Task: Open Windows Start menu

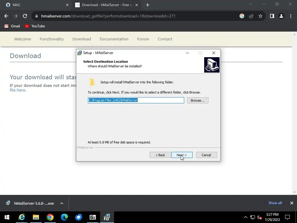Action: tap(7, 217)
